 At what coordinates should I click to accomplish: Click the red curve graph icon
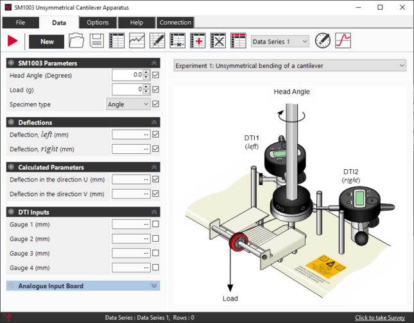coord(343,41)
